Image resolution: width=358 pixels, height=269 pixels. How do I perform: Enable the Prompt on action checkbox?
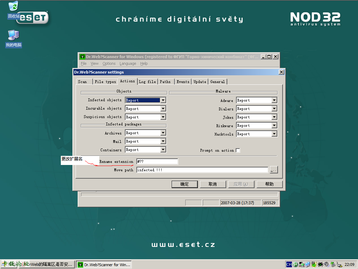[238, 150]
